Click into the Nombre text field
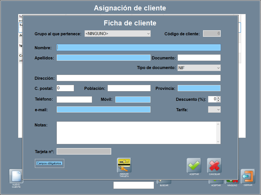This screenshot has width=261, height=195. pos(139,47)
